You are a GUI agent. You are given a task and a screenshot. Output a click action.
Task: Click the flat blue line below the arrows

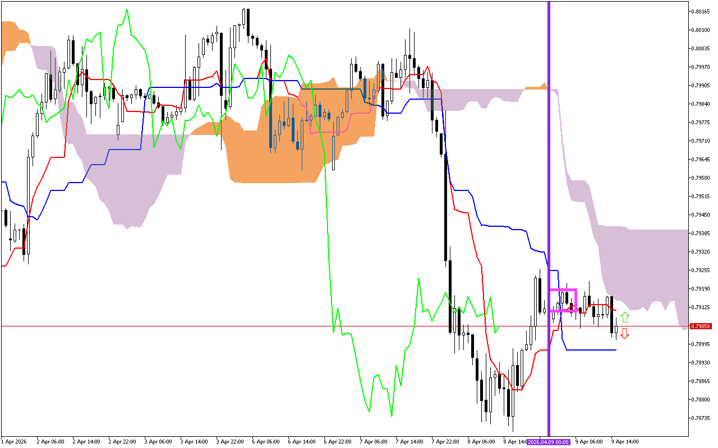(592, 350)
